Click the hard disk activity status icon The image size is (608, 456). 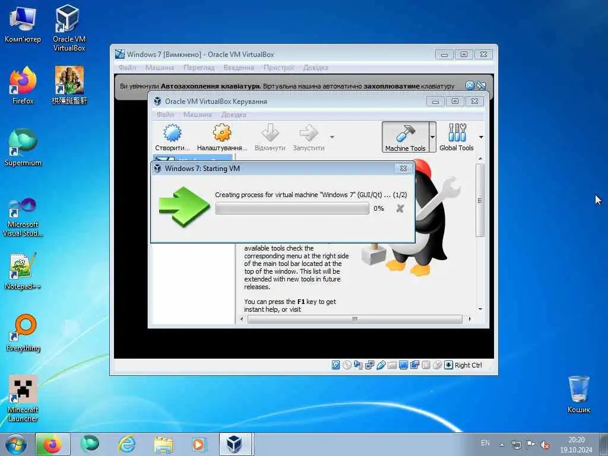336,365
